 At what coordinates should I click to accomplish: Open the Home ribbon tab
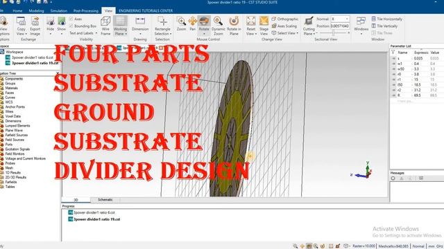coord(17,11)
